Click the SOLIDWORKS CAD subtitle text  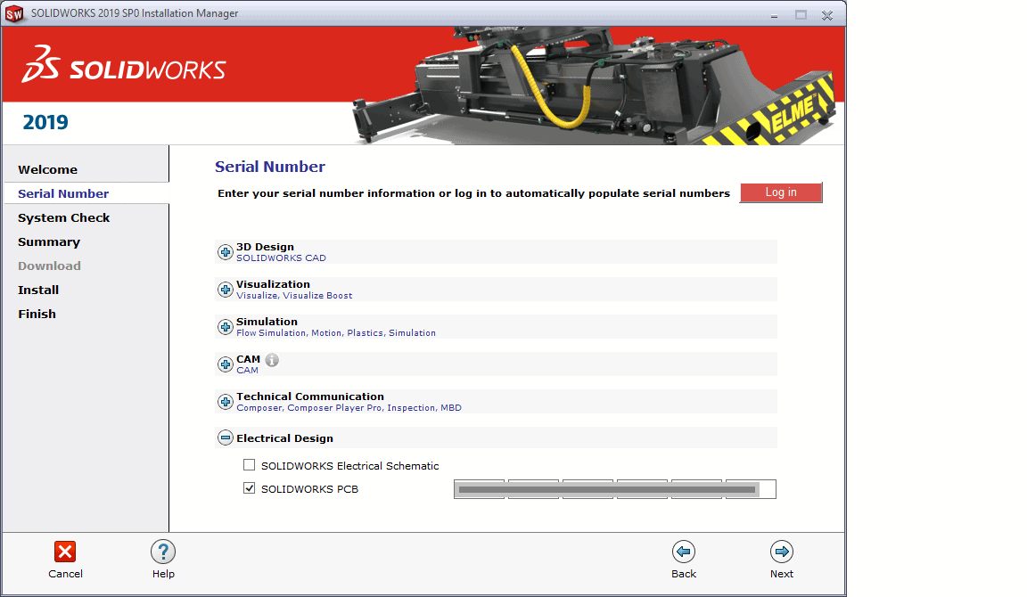tap(281, 258)
